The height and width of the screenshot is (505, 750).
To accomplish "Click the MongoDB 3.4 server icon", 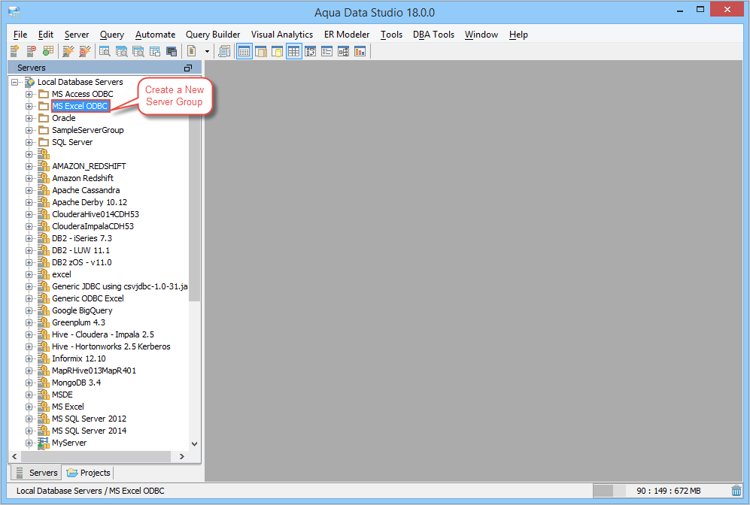I will pyautogui.click(x=44, y=383).
